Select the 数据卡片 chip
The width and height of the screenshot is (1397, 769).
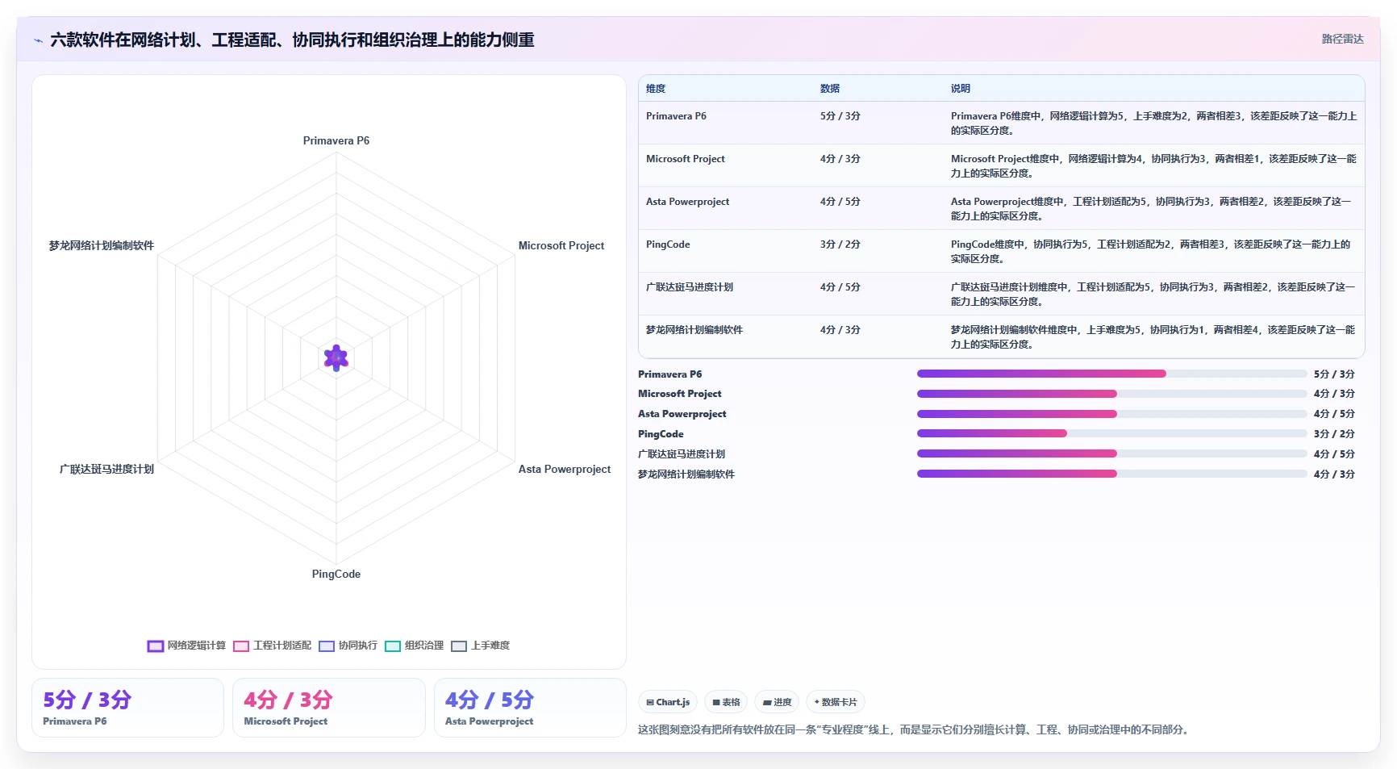point(836,702)
